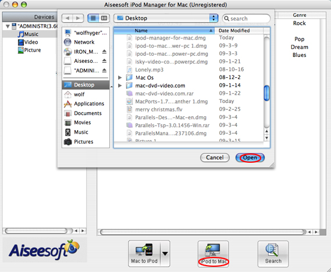
Task: Select Network in the sidebar
Action: click(x=86, y=42)
